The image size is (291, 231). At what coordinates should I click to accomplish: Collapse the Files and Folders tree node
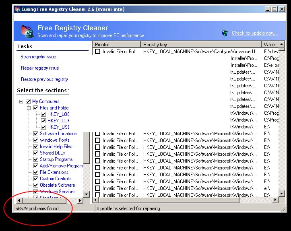click(x=29, y=108)
